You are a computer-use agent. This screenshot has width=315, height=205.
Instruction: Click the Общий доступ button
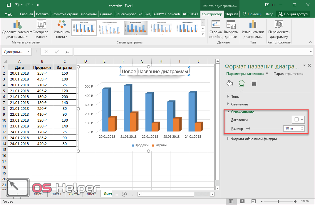tap(293, 14)
